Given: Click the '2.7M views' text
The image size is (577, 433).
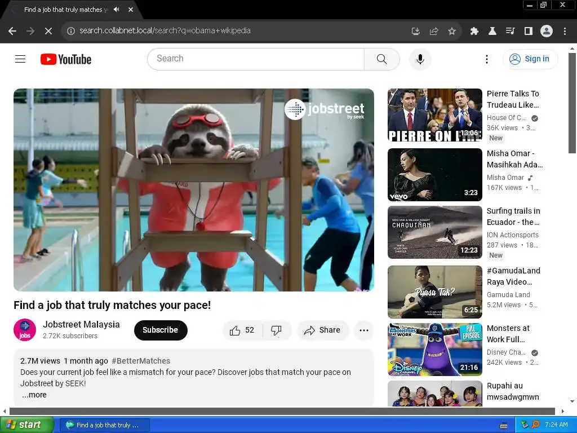Looking at the screenshot, I should (x=40, y=361).
